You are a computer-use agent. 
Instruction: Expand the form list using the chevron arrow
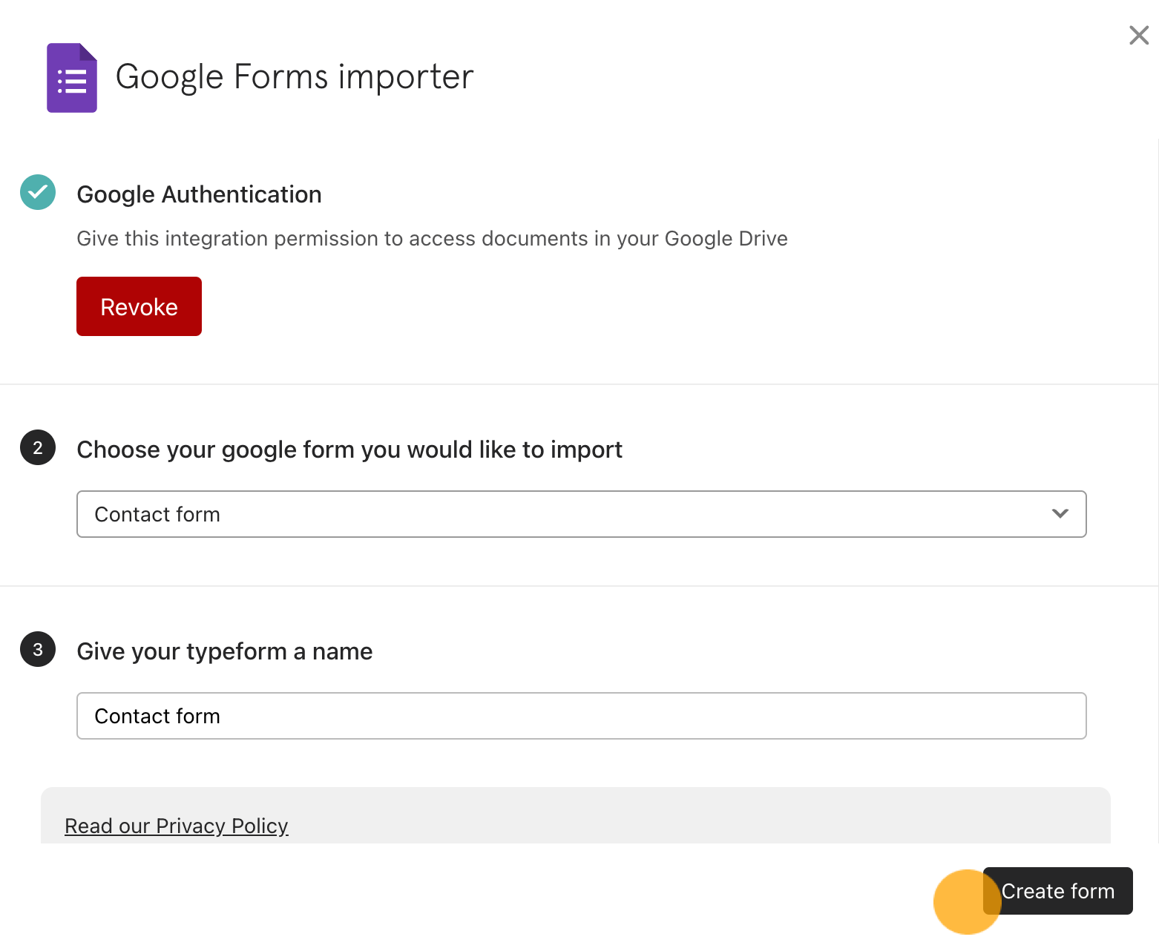pyautogui.click(x=1060, y=513)
